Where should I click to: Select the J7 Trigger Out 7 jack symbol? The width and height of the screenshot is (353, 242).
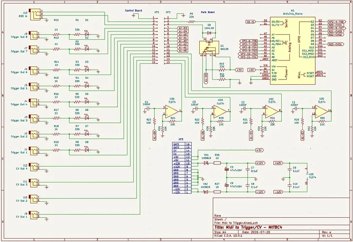coord(33,49)
